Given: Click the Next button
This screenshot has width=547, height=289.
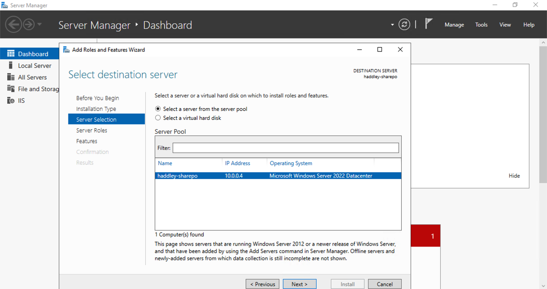Looking at the screenshot, I should point(300,284).
